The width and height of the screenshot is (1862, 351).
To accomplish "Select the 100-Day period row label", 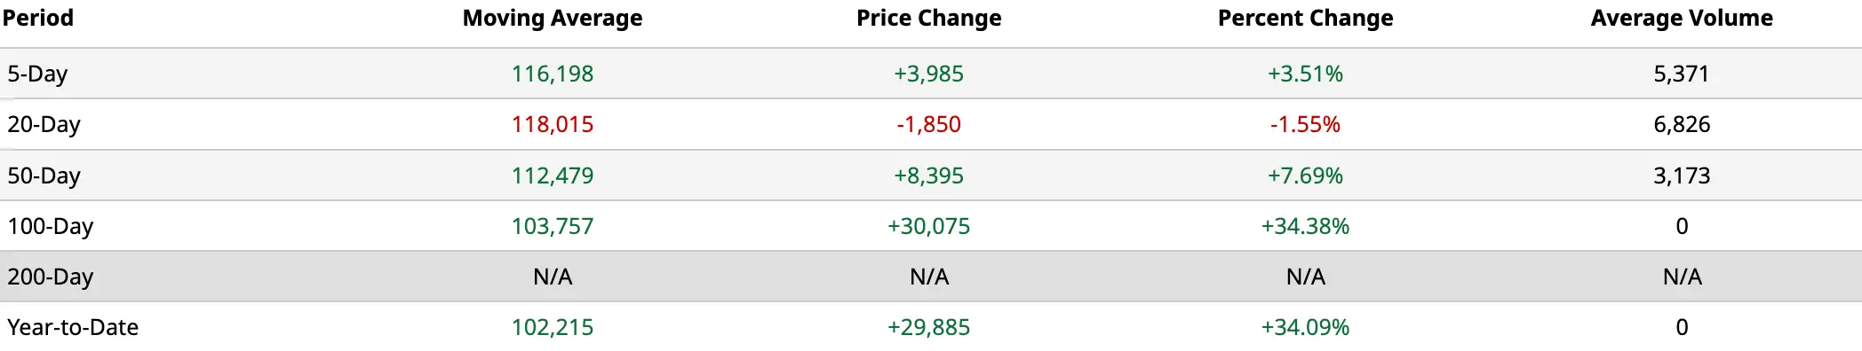I will [x=50, y=226].
